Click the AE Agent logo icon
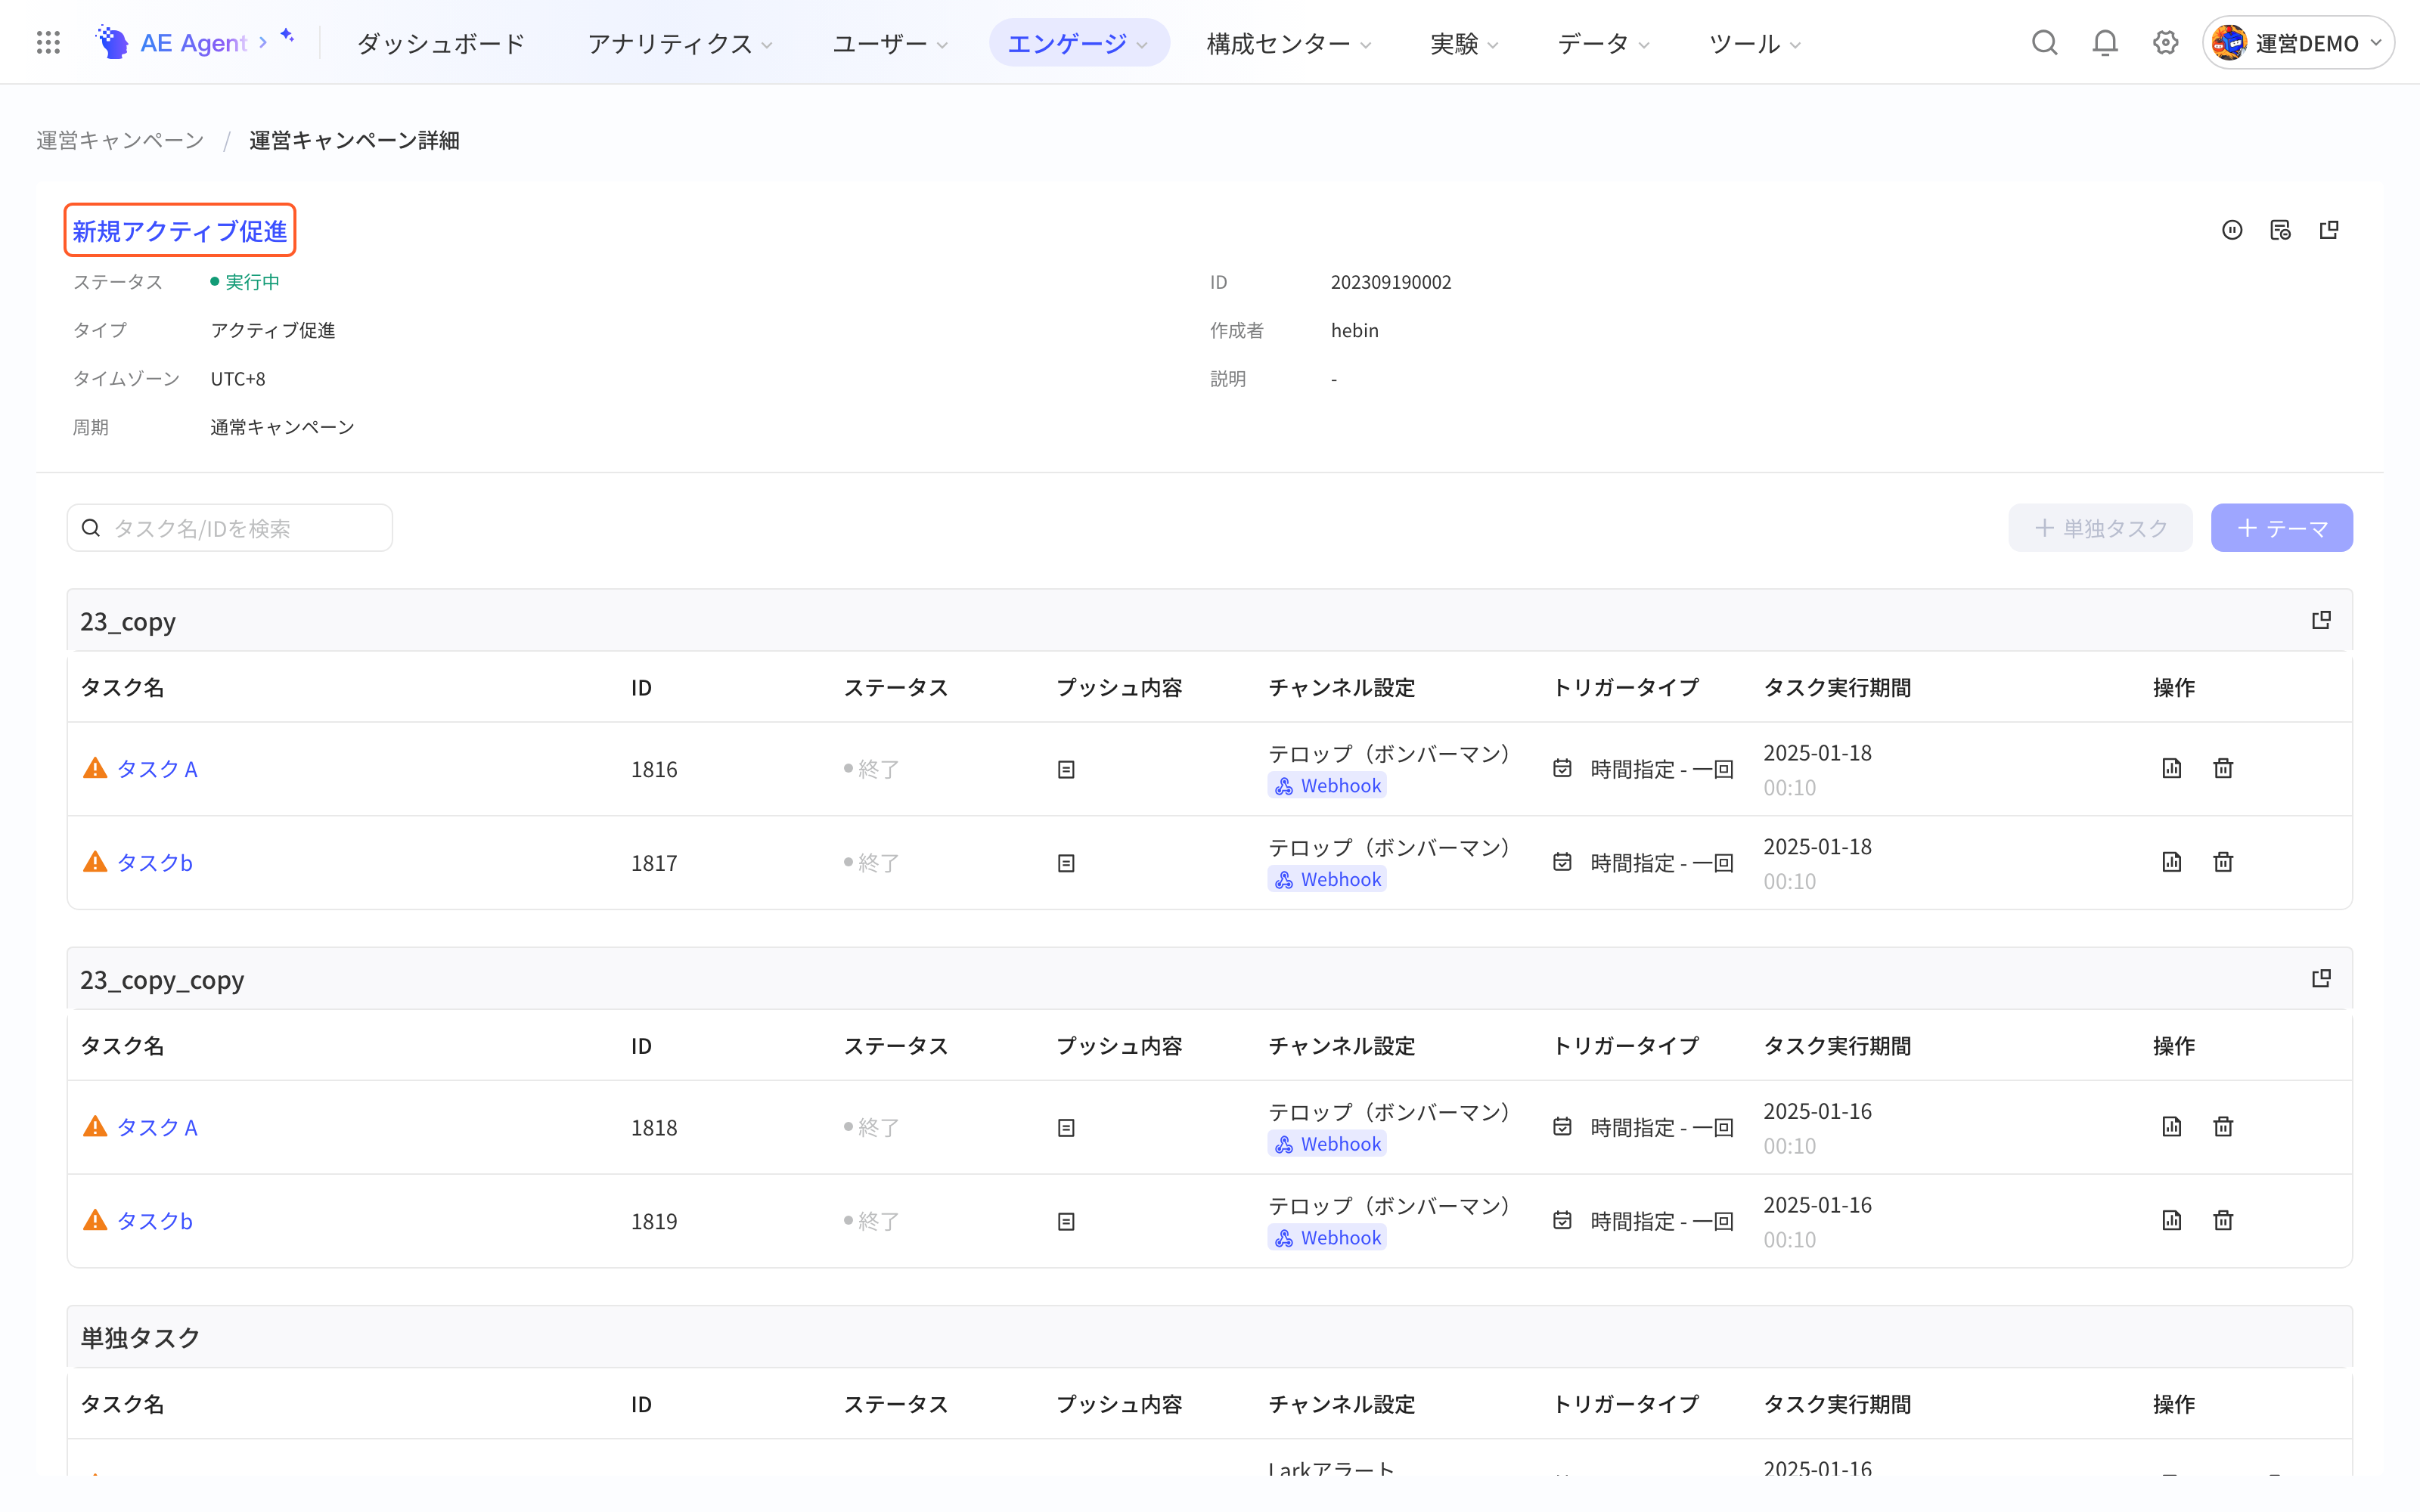The image size is (2420, 1512). click(112, 42)
